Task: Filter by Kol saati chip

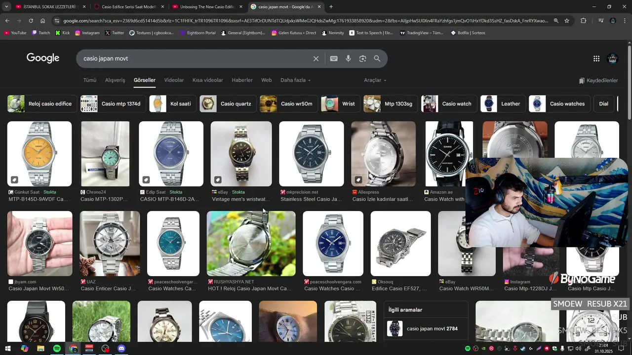Action: pyautogui.click(x=172, y=104)
